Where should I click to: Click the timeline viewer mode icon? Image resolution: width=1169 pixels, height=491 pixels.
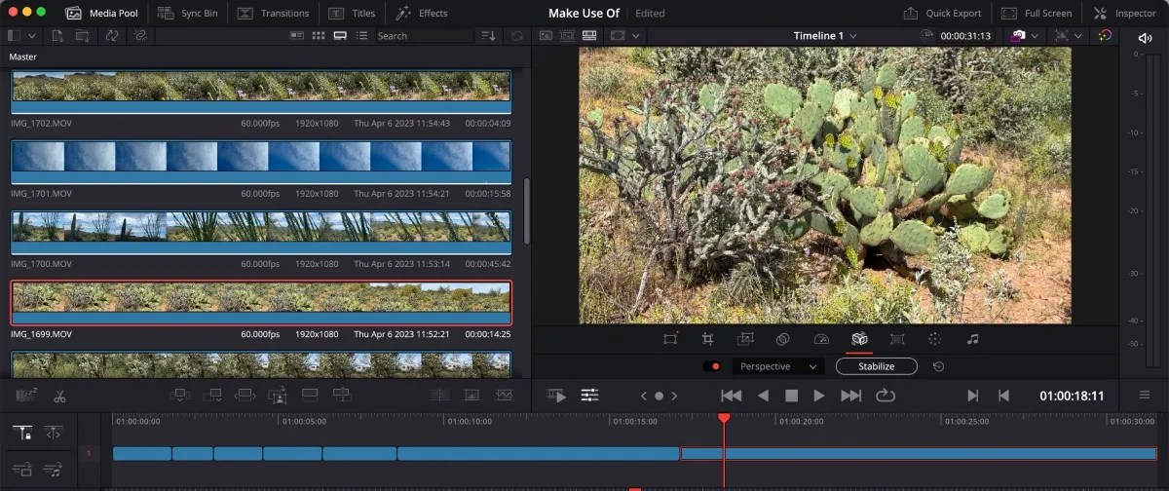(x=589, y=35)
